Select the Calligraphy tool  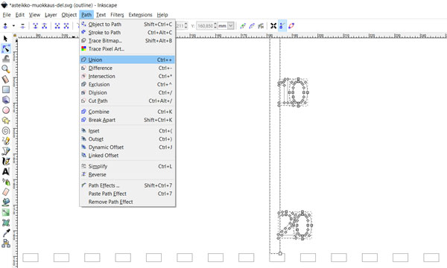(6, 162)
